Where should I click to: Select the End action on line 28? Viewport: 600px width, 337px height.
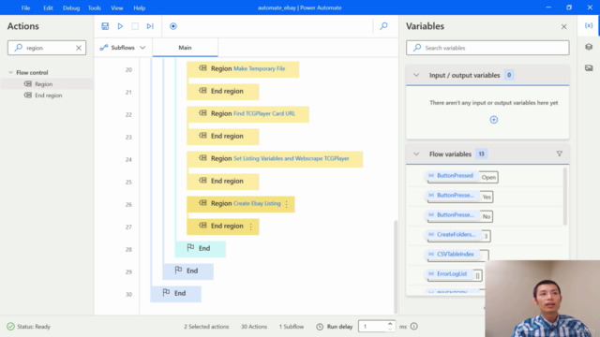pyautogui.click(x=200, y=249)
